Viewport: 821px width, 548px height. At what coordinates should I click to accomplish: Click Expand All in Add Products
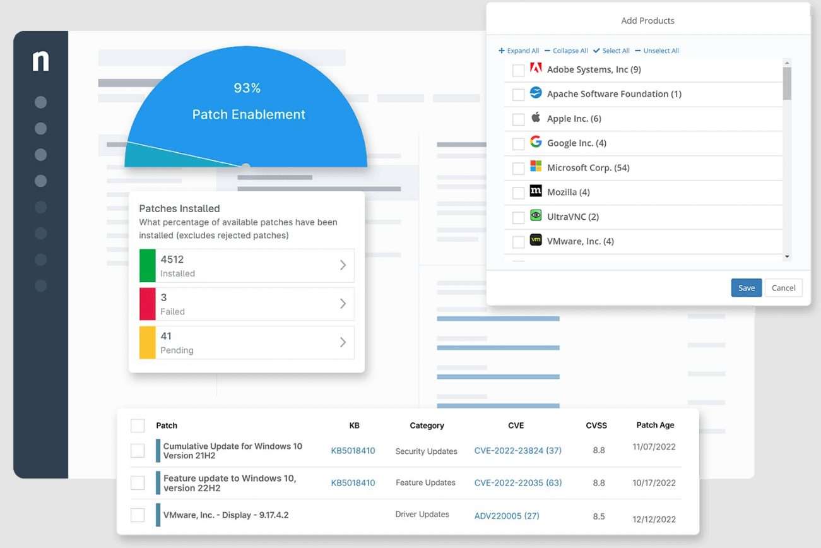point(519,51)
